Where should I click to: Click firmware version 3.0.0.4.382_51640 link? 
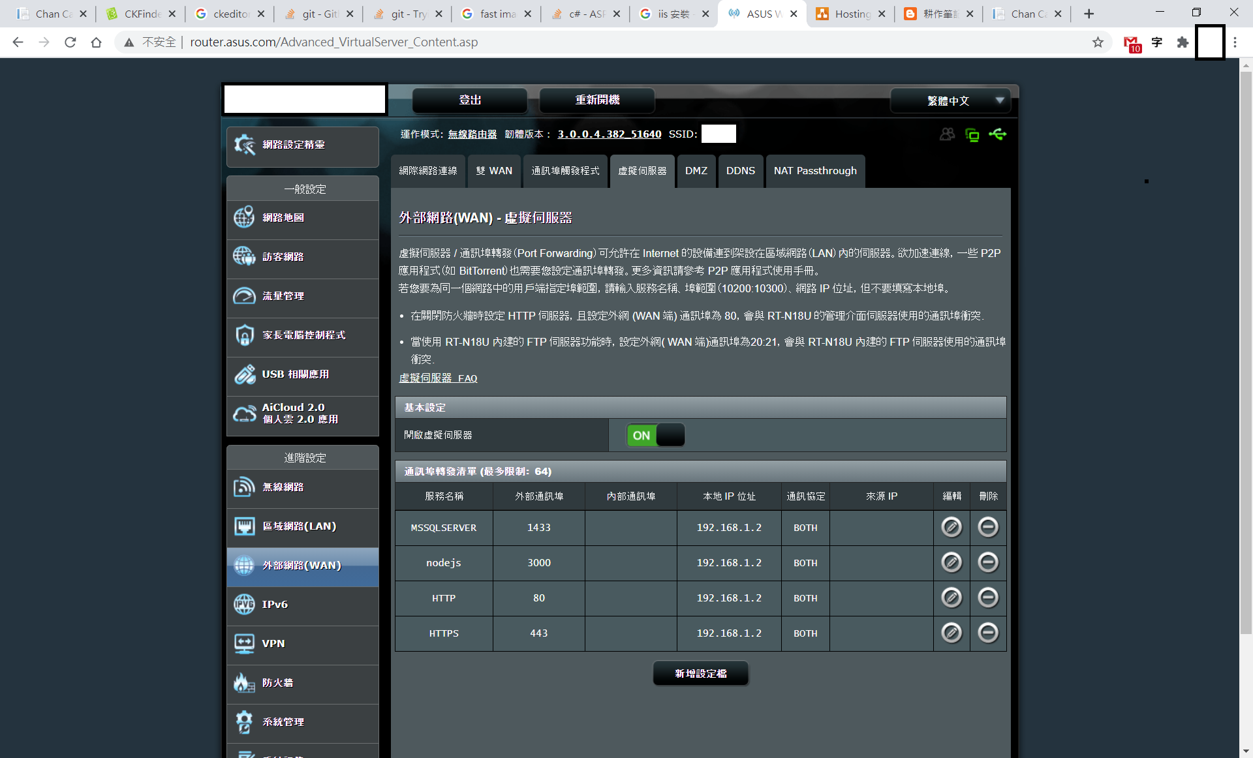610,134
